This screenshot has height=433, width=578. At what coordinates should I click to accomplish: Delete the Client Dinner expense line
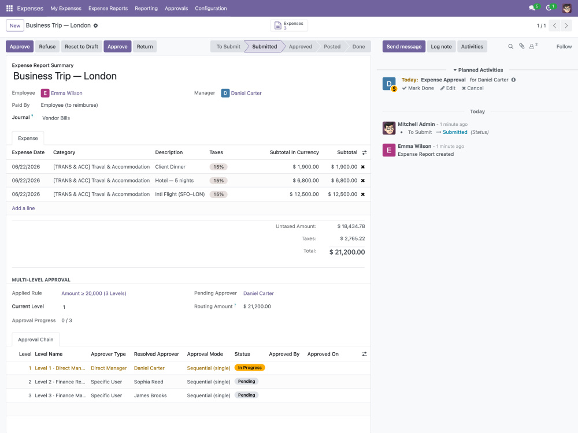tap(363, 167)
